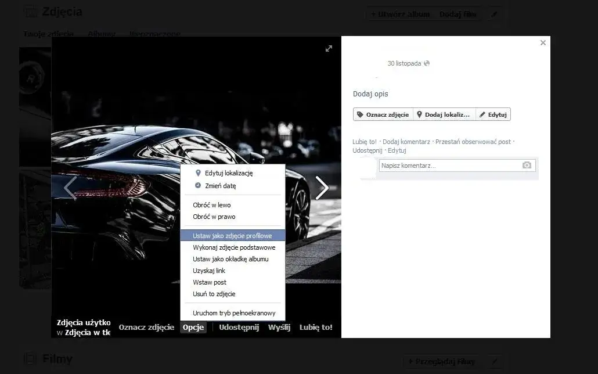Click the Dodaj lokaliz... button with pin icon

(444, 114)
